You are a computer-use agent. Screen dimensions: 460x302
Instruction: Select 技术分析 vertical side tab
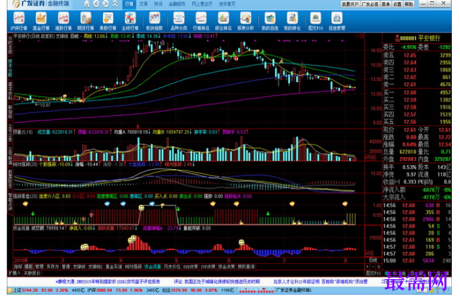[x=10, y=68]
